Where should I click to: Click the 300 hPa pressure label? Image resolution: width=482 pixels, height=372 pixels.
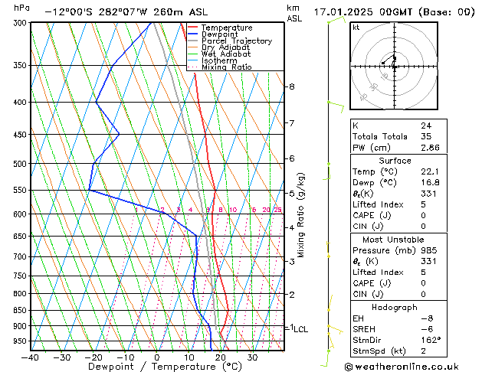(21, 23)
